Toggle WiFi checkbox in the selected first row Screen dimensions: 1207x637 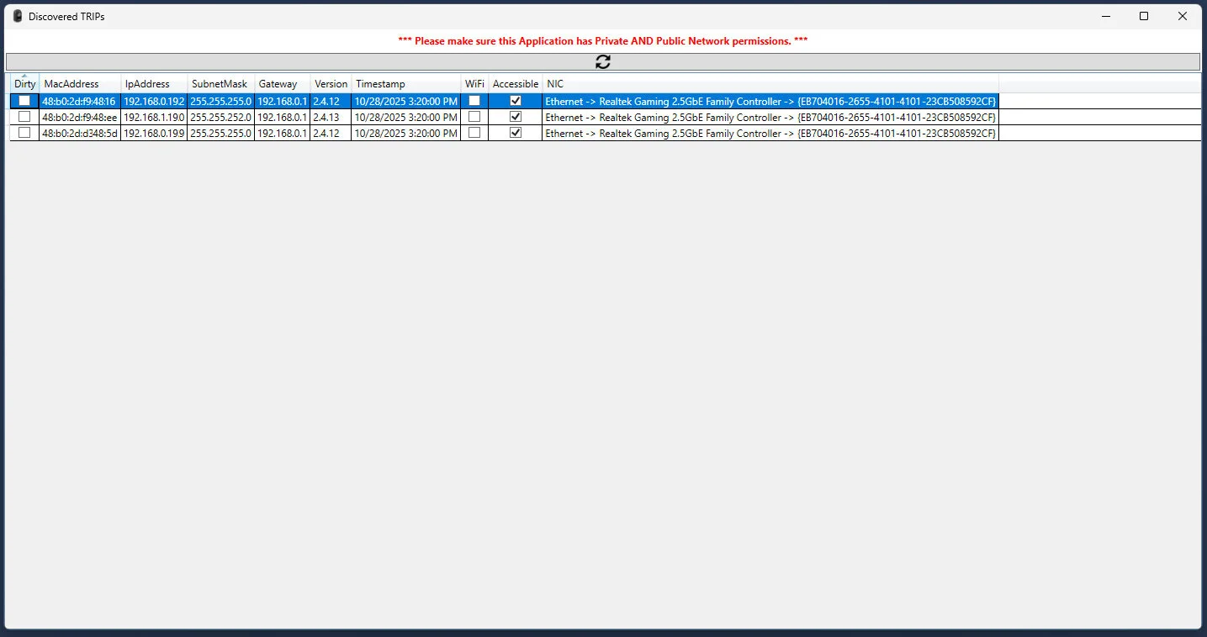tap(474, 101)
